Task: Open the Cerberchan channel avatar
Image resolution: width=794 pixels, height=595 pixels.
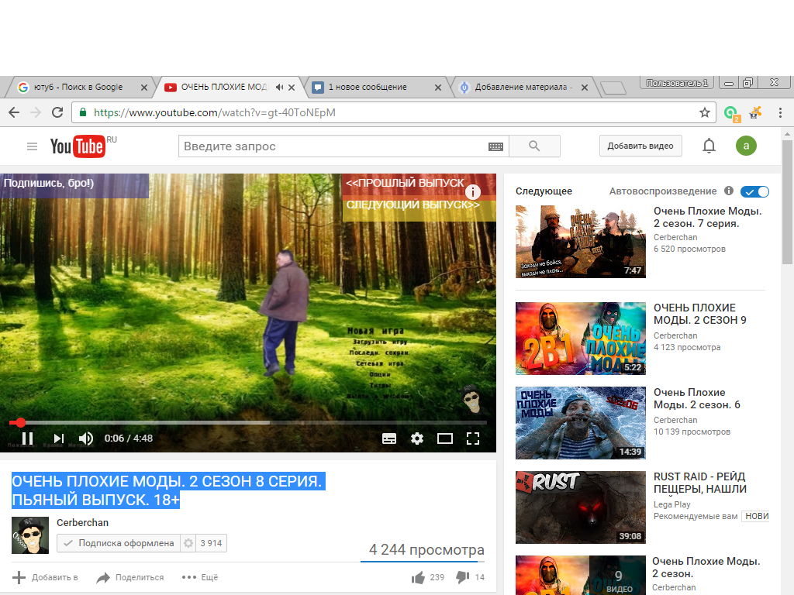Action: coord(30,535)
